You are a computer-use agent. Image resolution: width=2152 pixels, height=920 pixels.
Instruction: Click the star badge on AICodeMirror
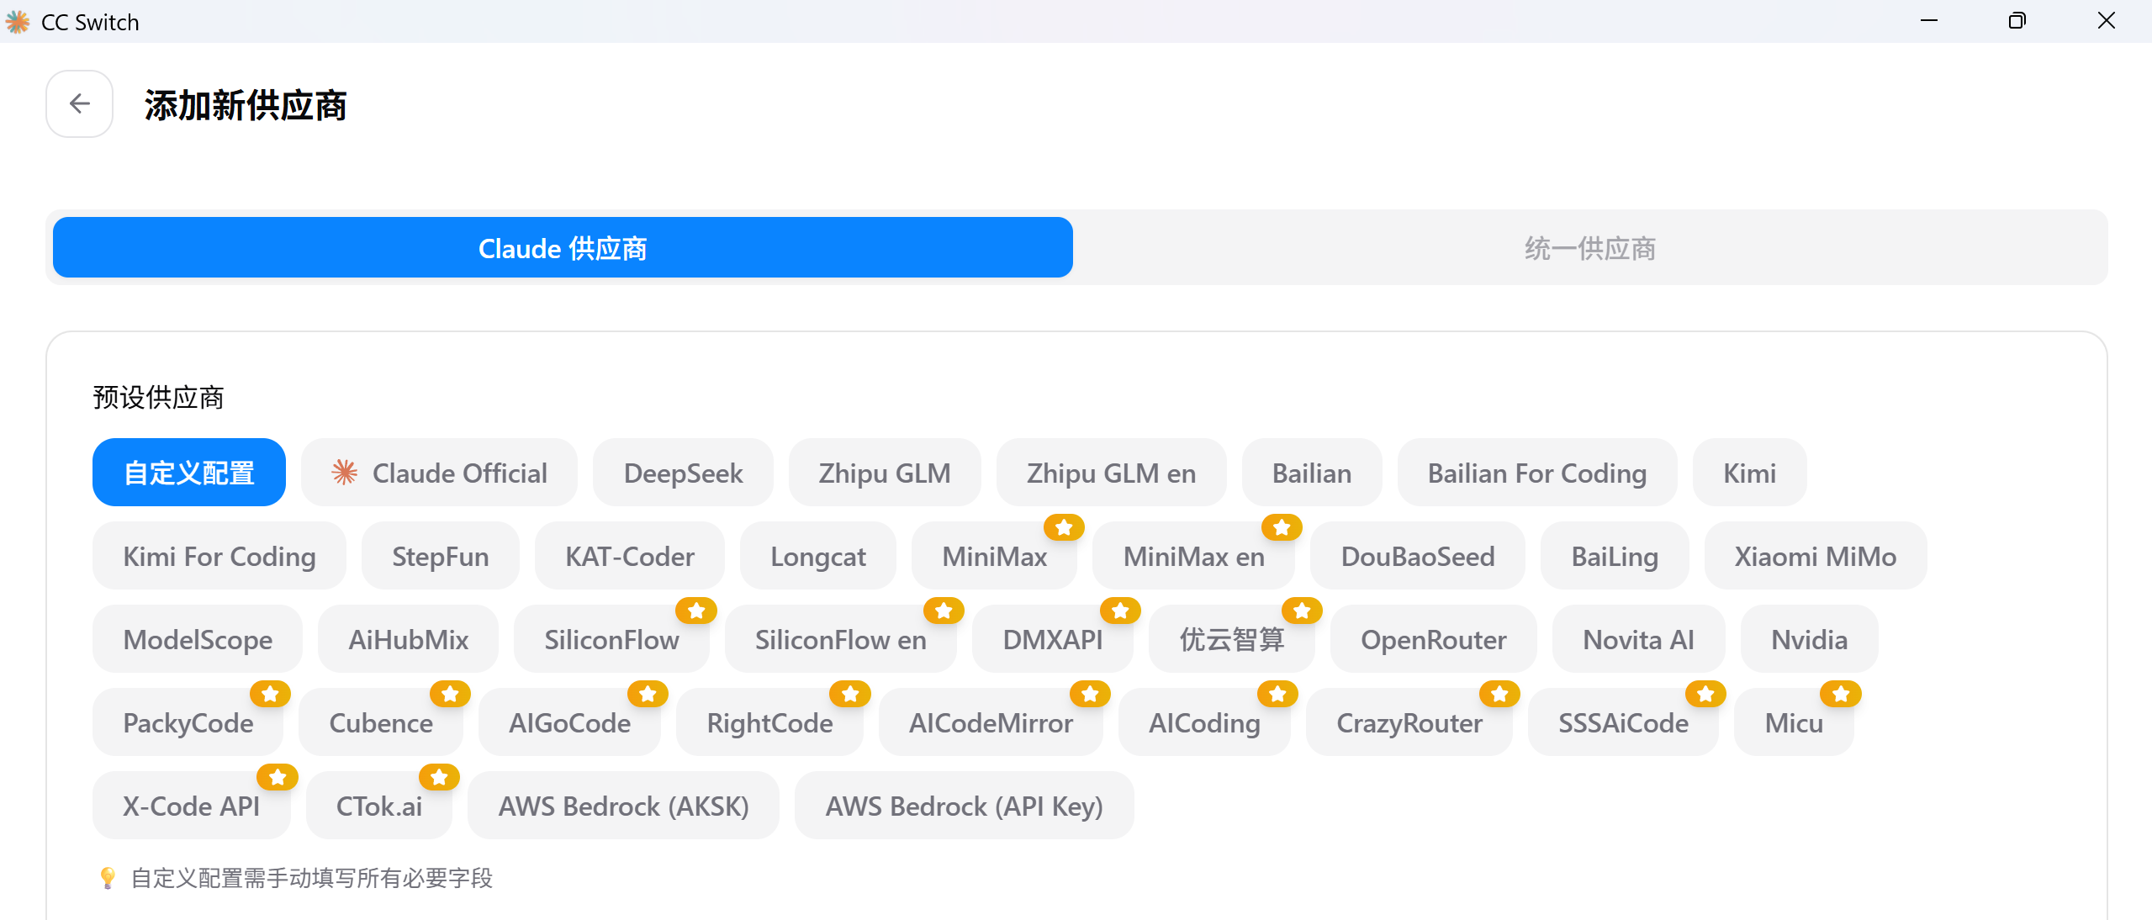[1090, 694]
